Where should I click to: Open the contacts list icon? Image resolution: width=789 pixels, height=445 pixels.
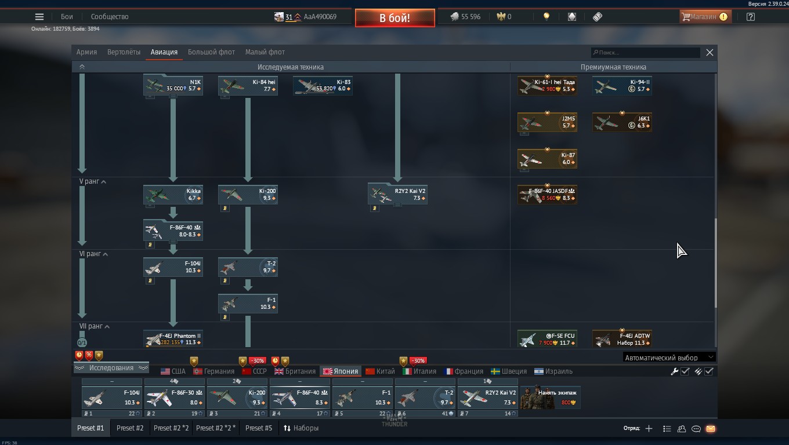coord(667,429)
